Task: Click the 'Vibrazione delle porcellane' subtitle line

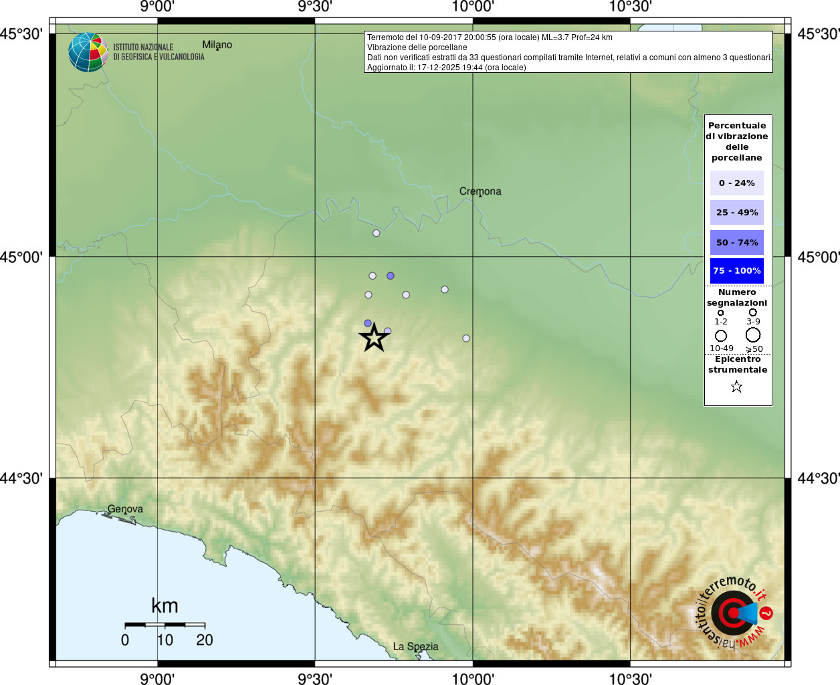Action: [x=417, y=47]
